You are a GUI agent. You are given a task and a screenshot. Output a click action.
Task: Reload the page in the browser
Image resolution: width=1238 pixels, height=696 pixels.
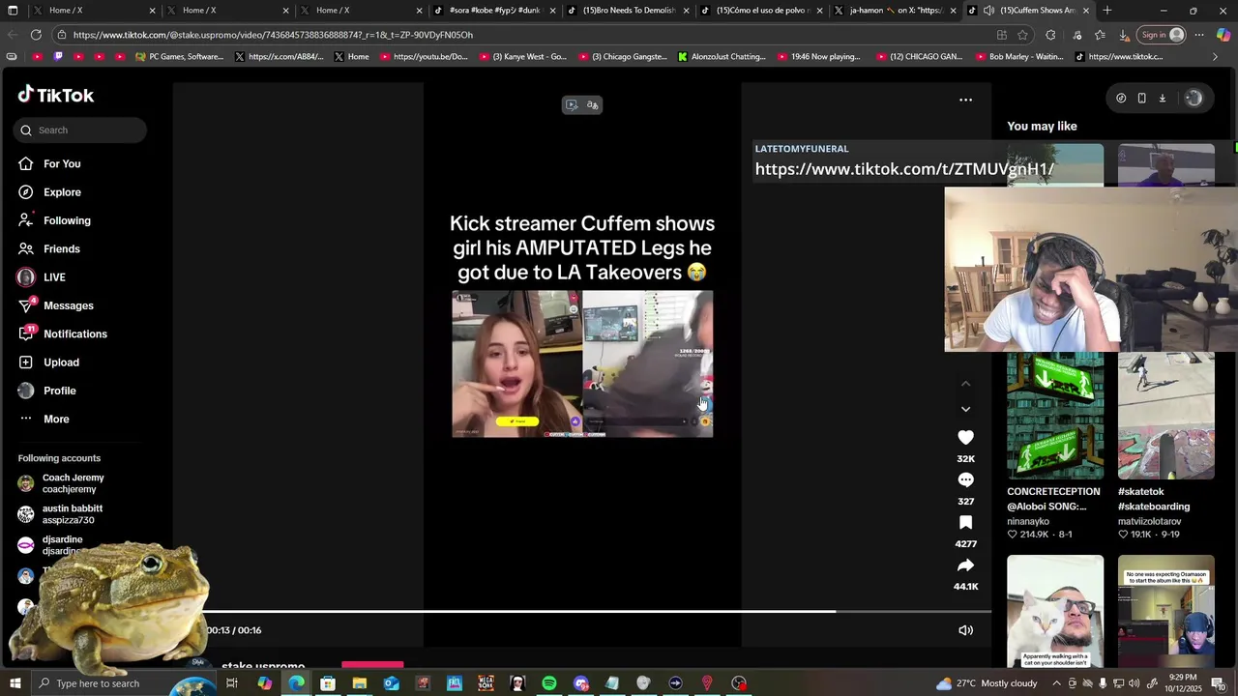click(x=36, y=35)
